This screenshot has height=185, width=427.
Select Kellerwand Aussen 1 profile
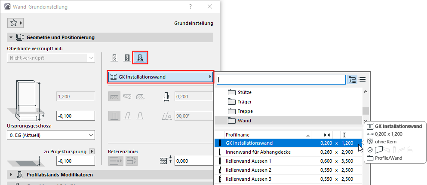coord(249,161)
